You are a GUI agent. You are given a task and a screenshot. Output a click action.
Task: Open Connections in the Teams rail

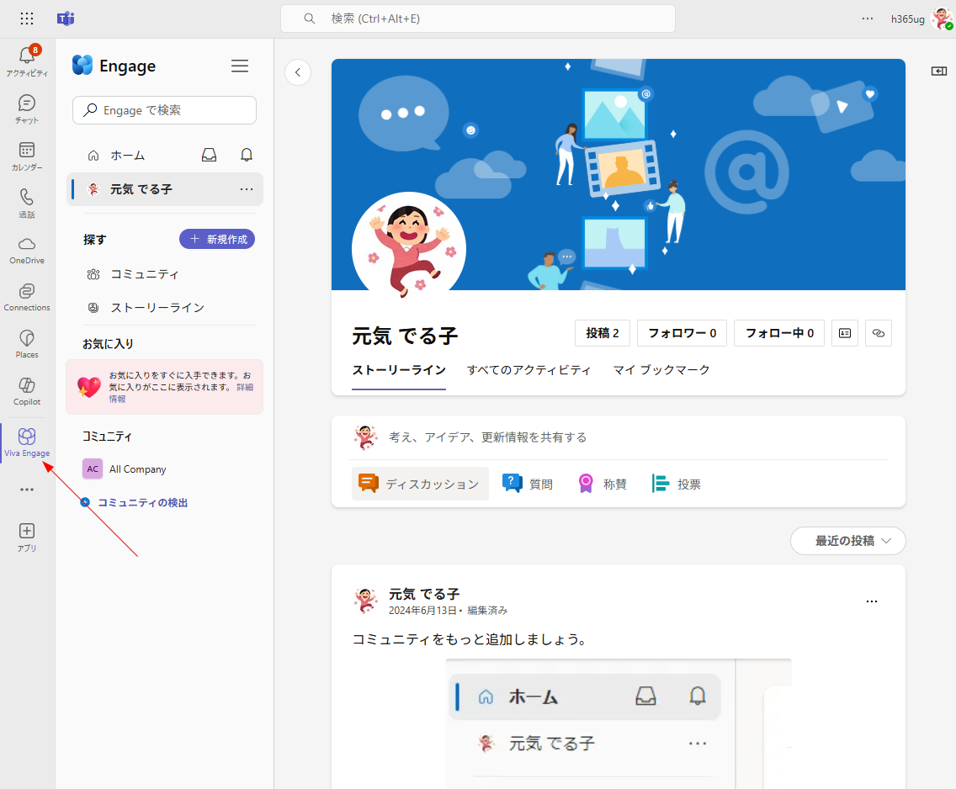tap(27, 297)
